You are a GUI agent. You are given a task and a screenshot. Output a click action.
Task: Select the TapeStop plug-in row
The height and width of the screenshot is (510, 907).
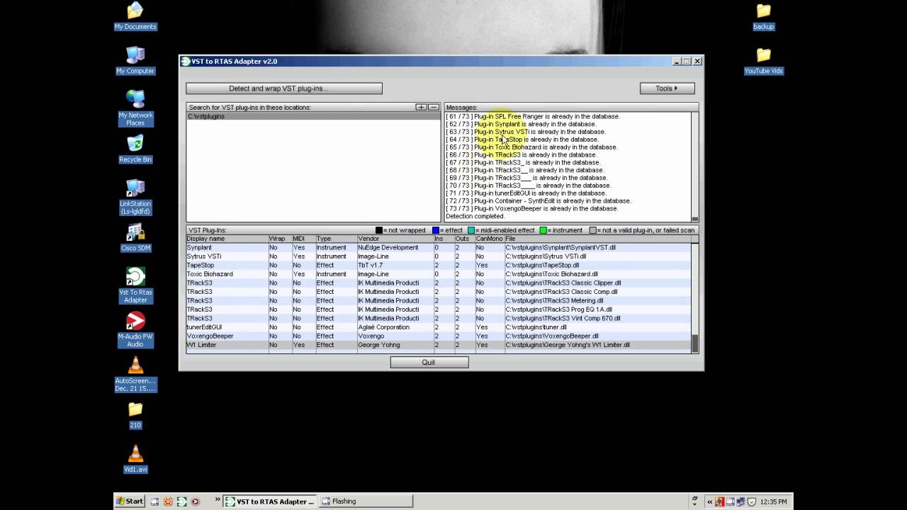(x=439, y=266)
